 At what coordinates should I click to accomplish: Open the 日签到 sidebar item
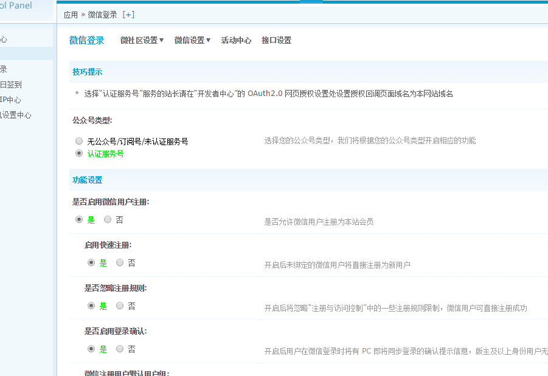pos(11,84)
